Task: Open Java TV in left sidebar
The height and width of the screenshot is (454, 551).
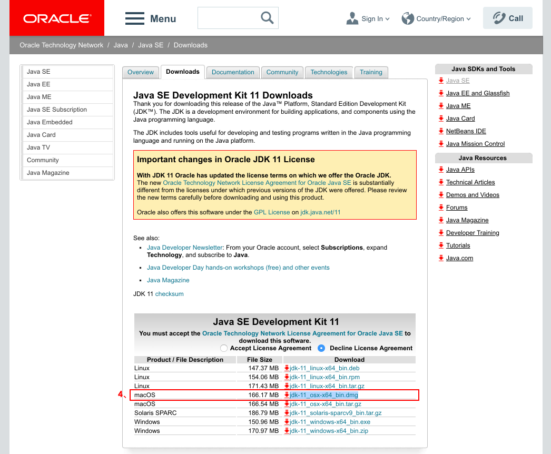Action: (x=68, y=147)
